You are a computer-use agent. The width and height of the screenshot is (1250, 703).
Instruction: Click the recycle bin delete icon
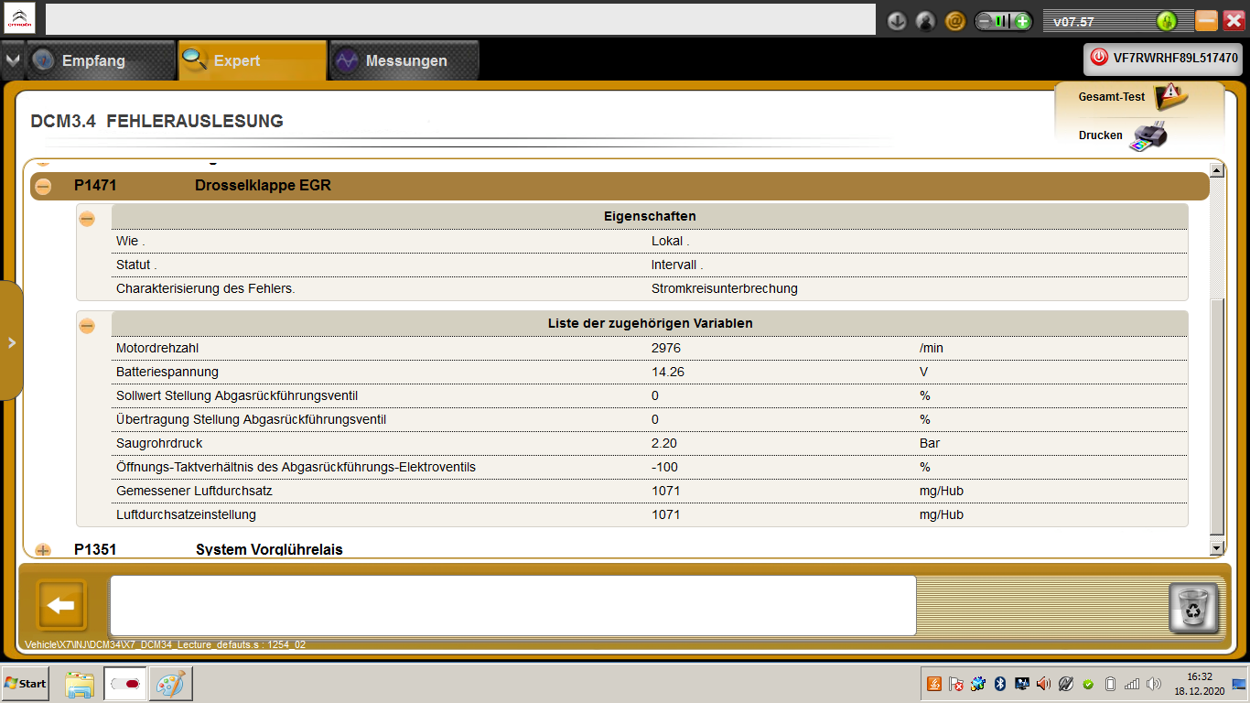coord(1193,608)
